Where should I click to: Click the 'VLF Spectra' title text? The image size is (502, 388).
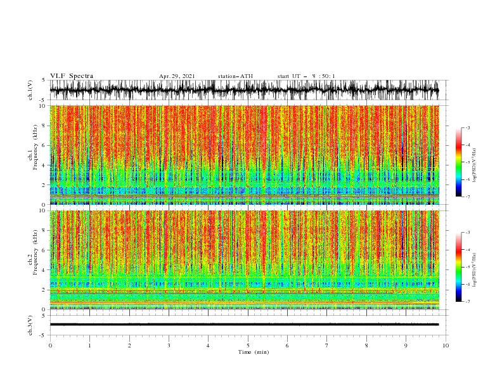click(x=72, y=76)
